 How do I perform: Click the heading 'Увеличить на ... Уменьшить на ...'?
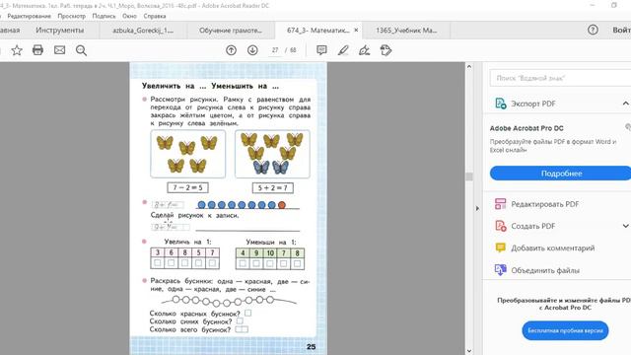pyautogui.click(x=210, y=86)
